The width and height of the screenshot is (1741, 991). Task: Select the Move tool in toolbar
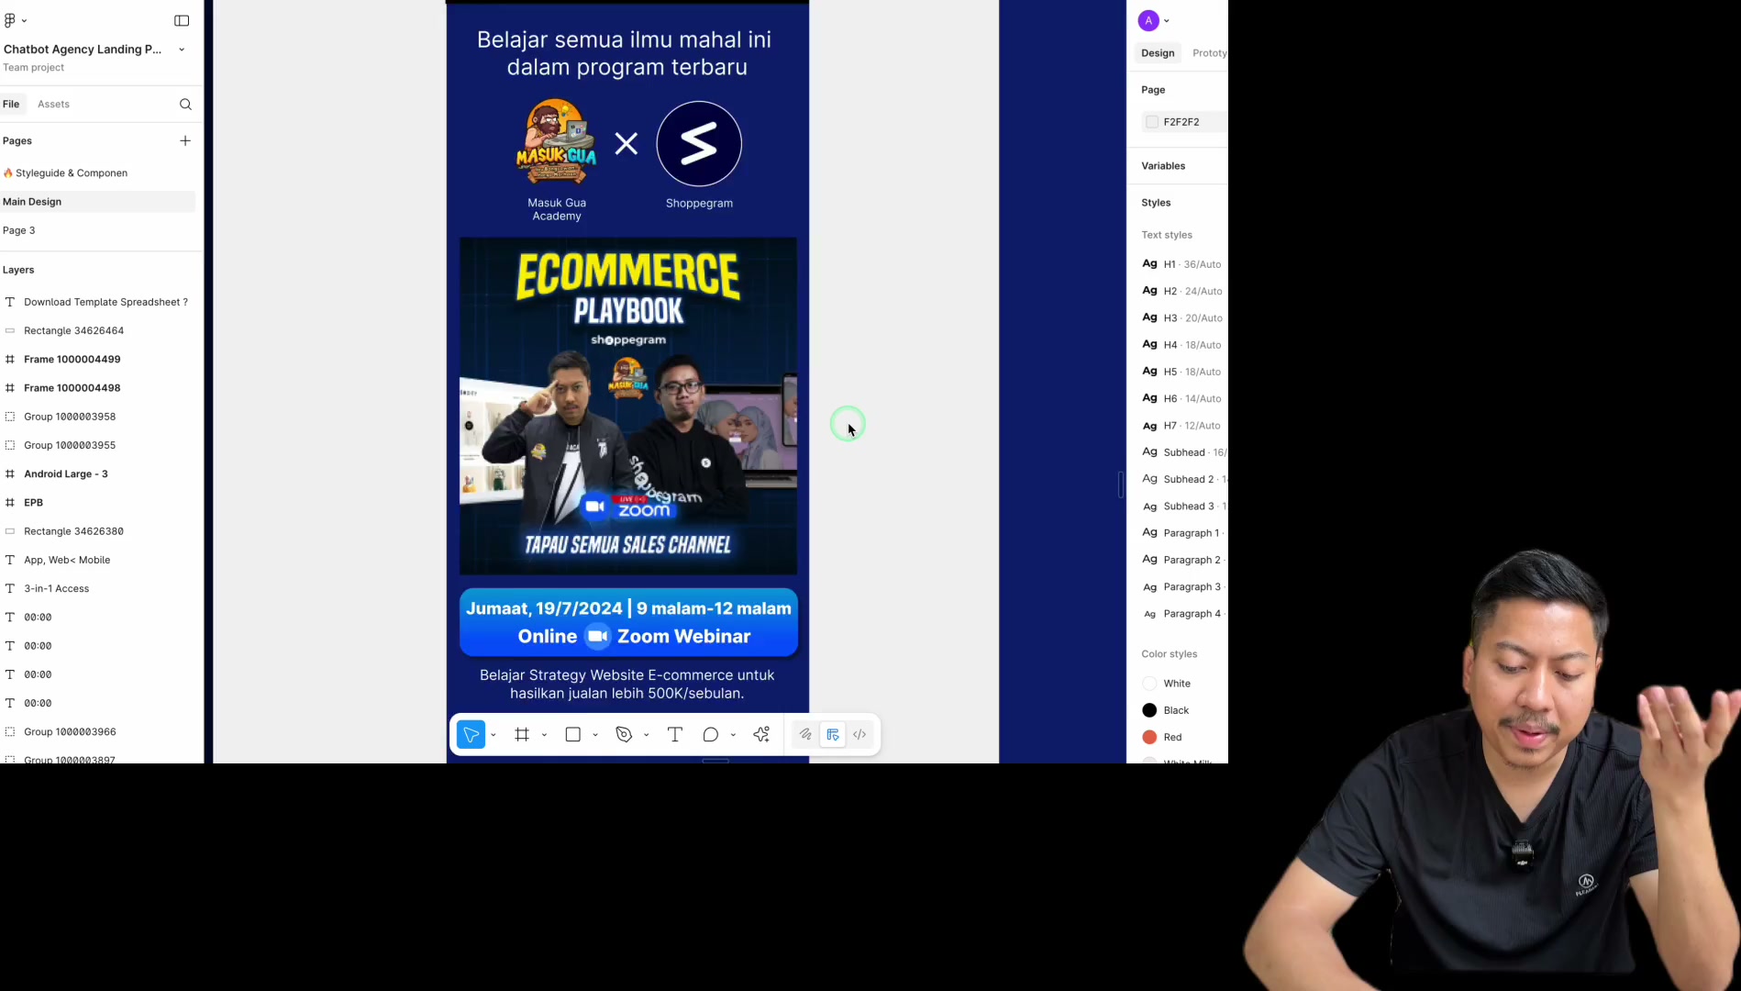coord(471,735)
